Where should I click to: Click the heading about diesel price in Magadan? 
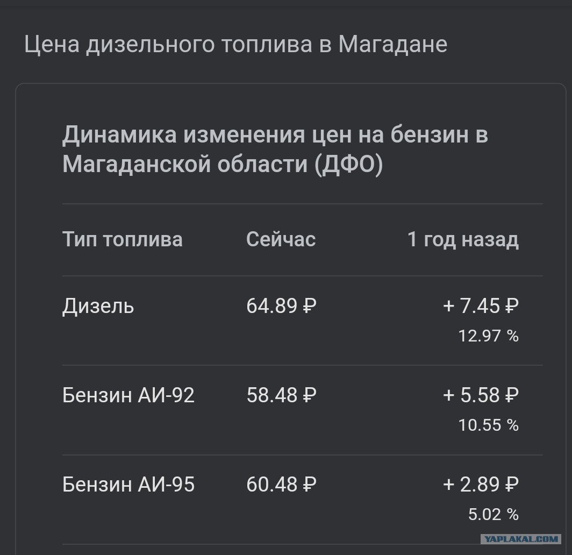(x=235, y=45)
